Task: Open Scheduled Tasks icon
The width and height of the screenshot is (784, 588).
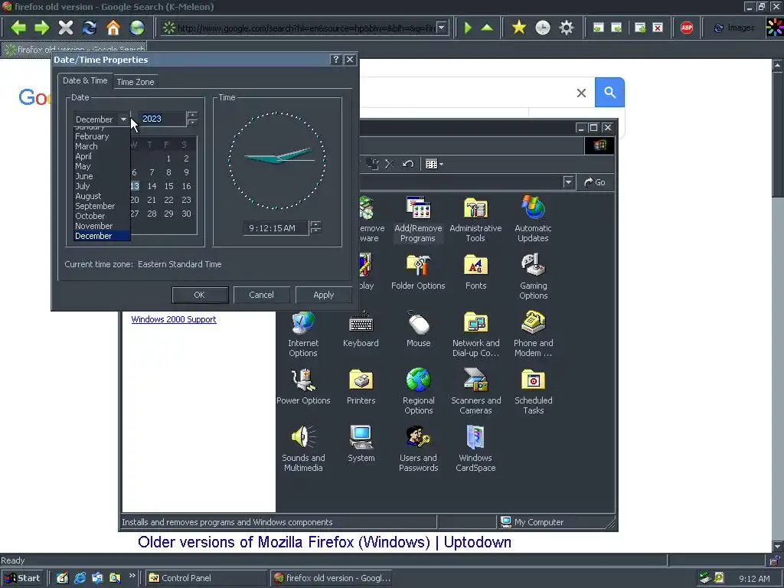Action: (x=533, y=391)
